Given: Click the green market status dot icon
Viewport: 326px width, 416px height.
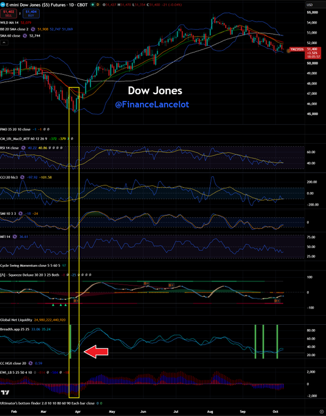Looking at the screenshot, I should (92, 5).
